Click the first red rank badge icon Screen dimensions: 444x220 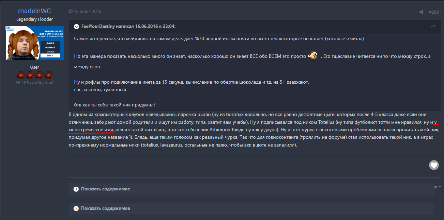(x=21, y=75)
